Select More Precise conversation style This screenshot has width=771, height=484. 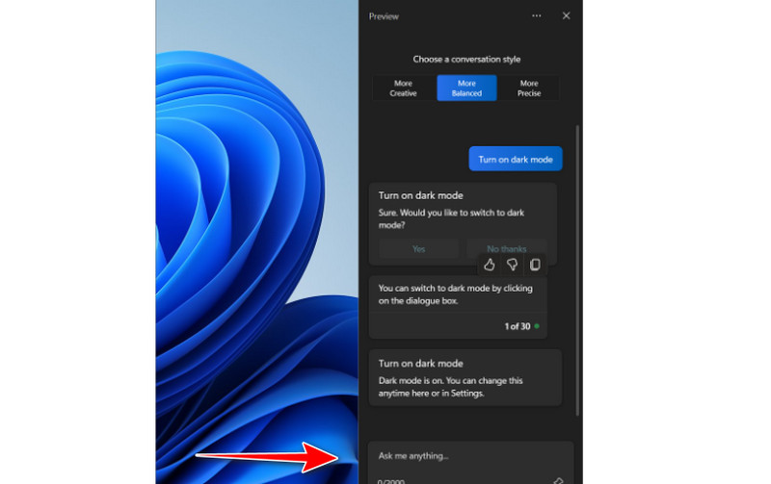click(529, 88)
